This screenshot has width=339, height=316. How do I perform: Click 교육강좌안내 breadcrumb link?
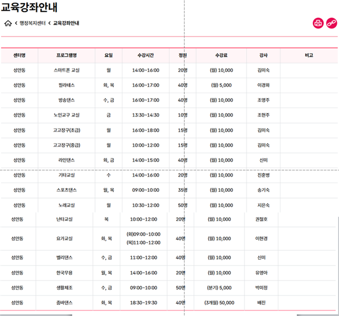tap(66, 23)
